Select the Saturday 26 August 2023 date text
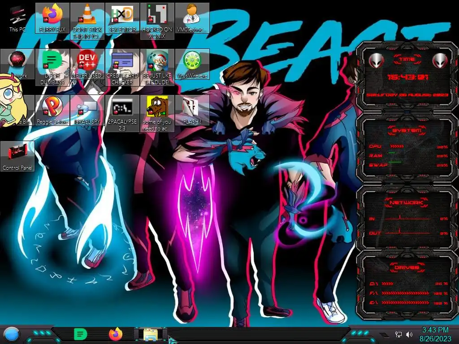This screenshot has width=459, height=344. coord(407,95)
